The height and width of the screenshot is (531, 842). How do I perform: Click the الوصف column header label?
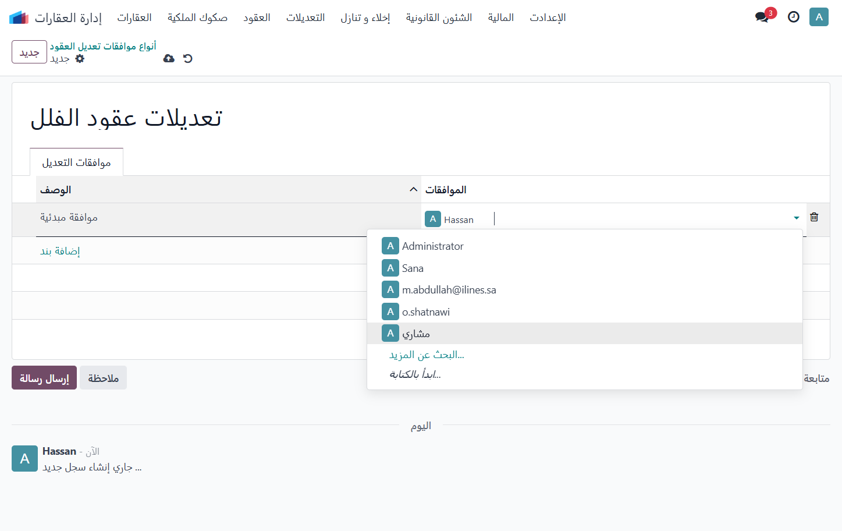(55, 190)
